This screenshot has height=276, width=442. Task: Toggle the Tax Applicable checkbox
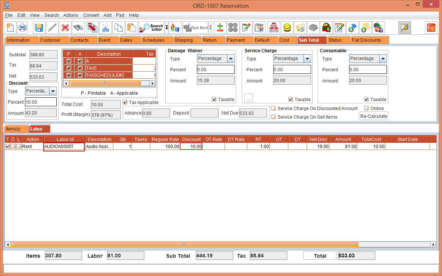125,103
